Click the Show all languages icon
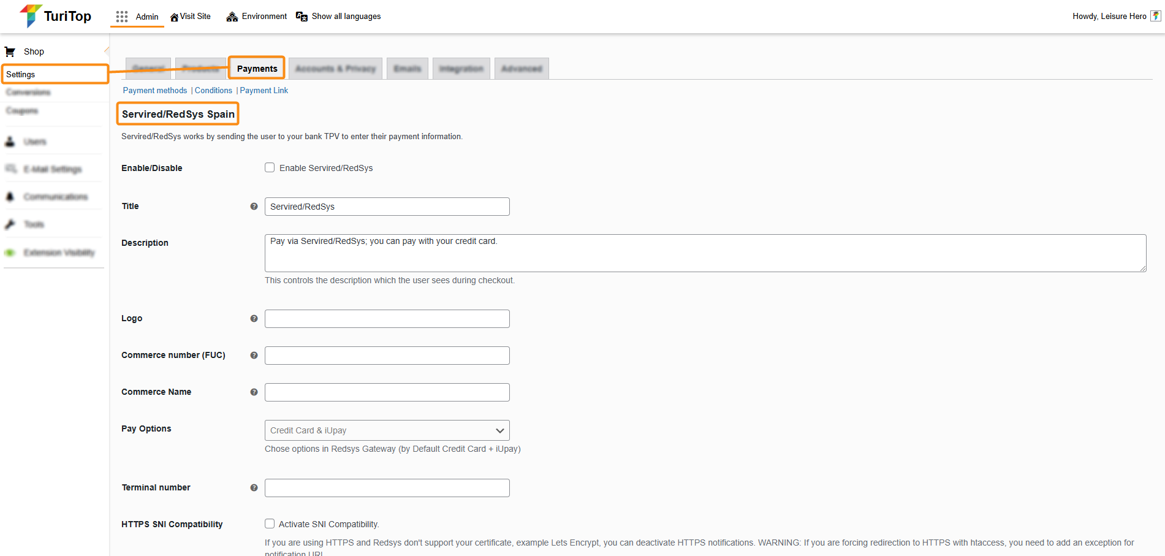Image resolution: width=1165 pixels, height=556 pixels. 302,17
